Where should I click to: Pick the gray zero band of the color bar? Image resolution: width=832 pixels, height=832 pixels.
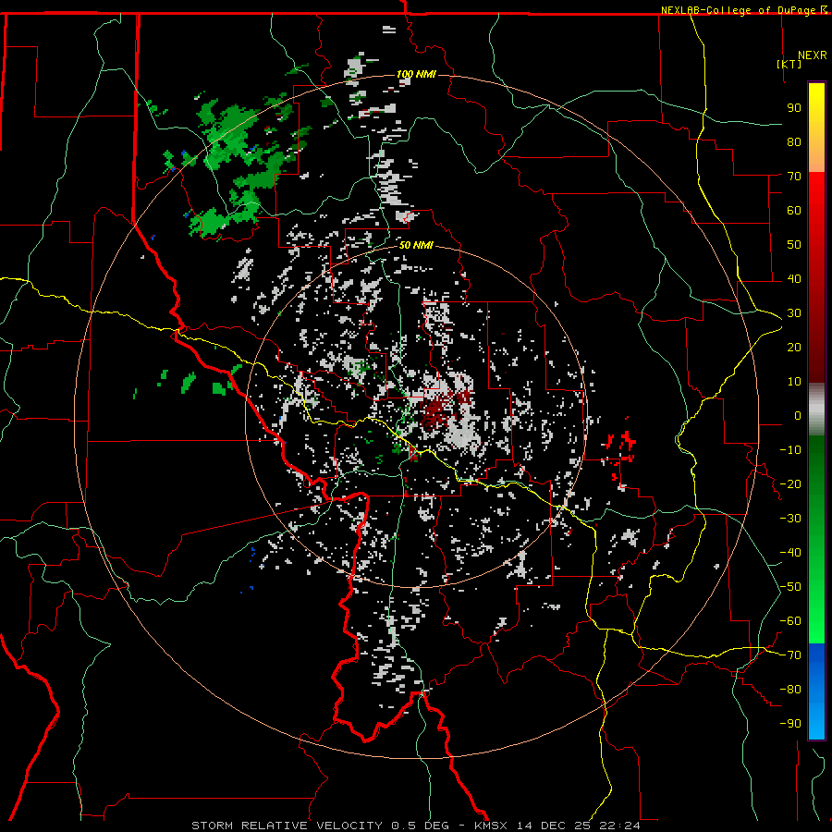(x=816, y=410)
